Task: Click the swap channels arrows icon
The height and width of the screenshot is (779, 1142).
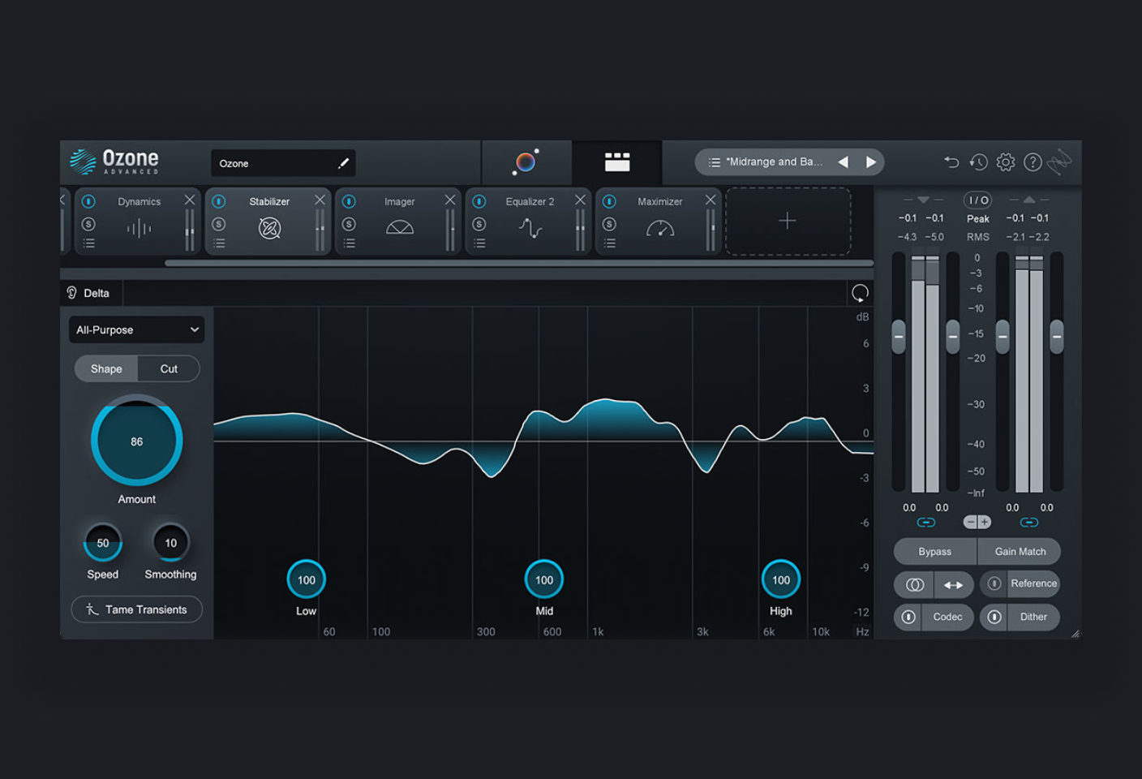Action: pyautogui.click(x=954, y=584)
